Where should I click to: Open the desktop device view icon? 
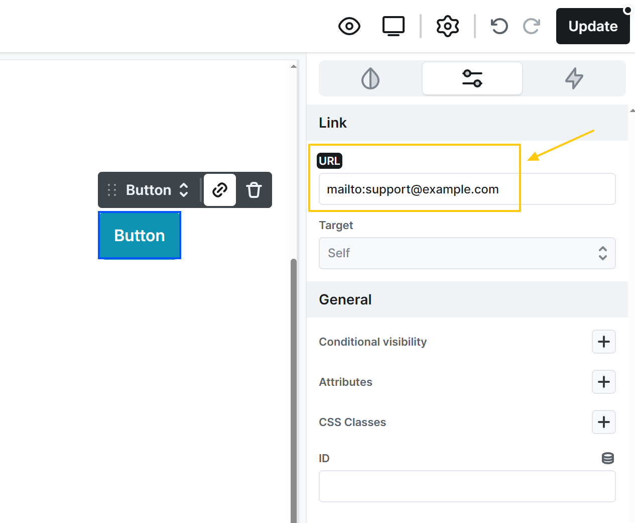click(394, 26)
